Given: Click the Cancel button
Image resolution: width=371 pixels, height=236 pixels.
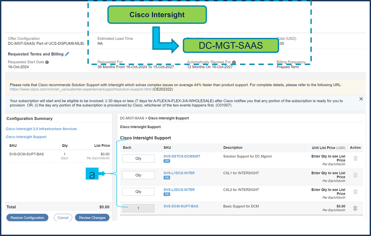Looking at the screenshot, I should click(x=63, y=218).
